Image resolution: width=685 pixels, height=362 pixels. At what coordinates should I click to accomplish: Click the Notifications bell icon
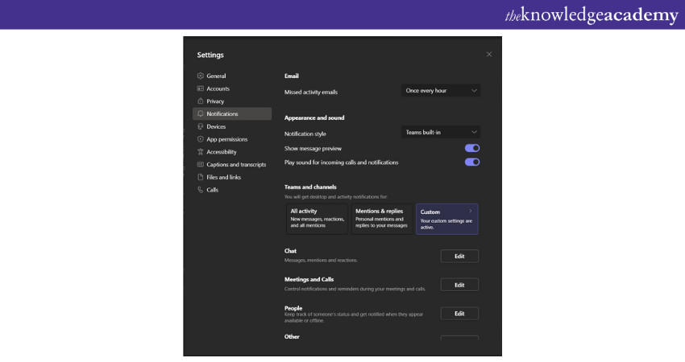(201, 114)
